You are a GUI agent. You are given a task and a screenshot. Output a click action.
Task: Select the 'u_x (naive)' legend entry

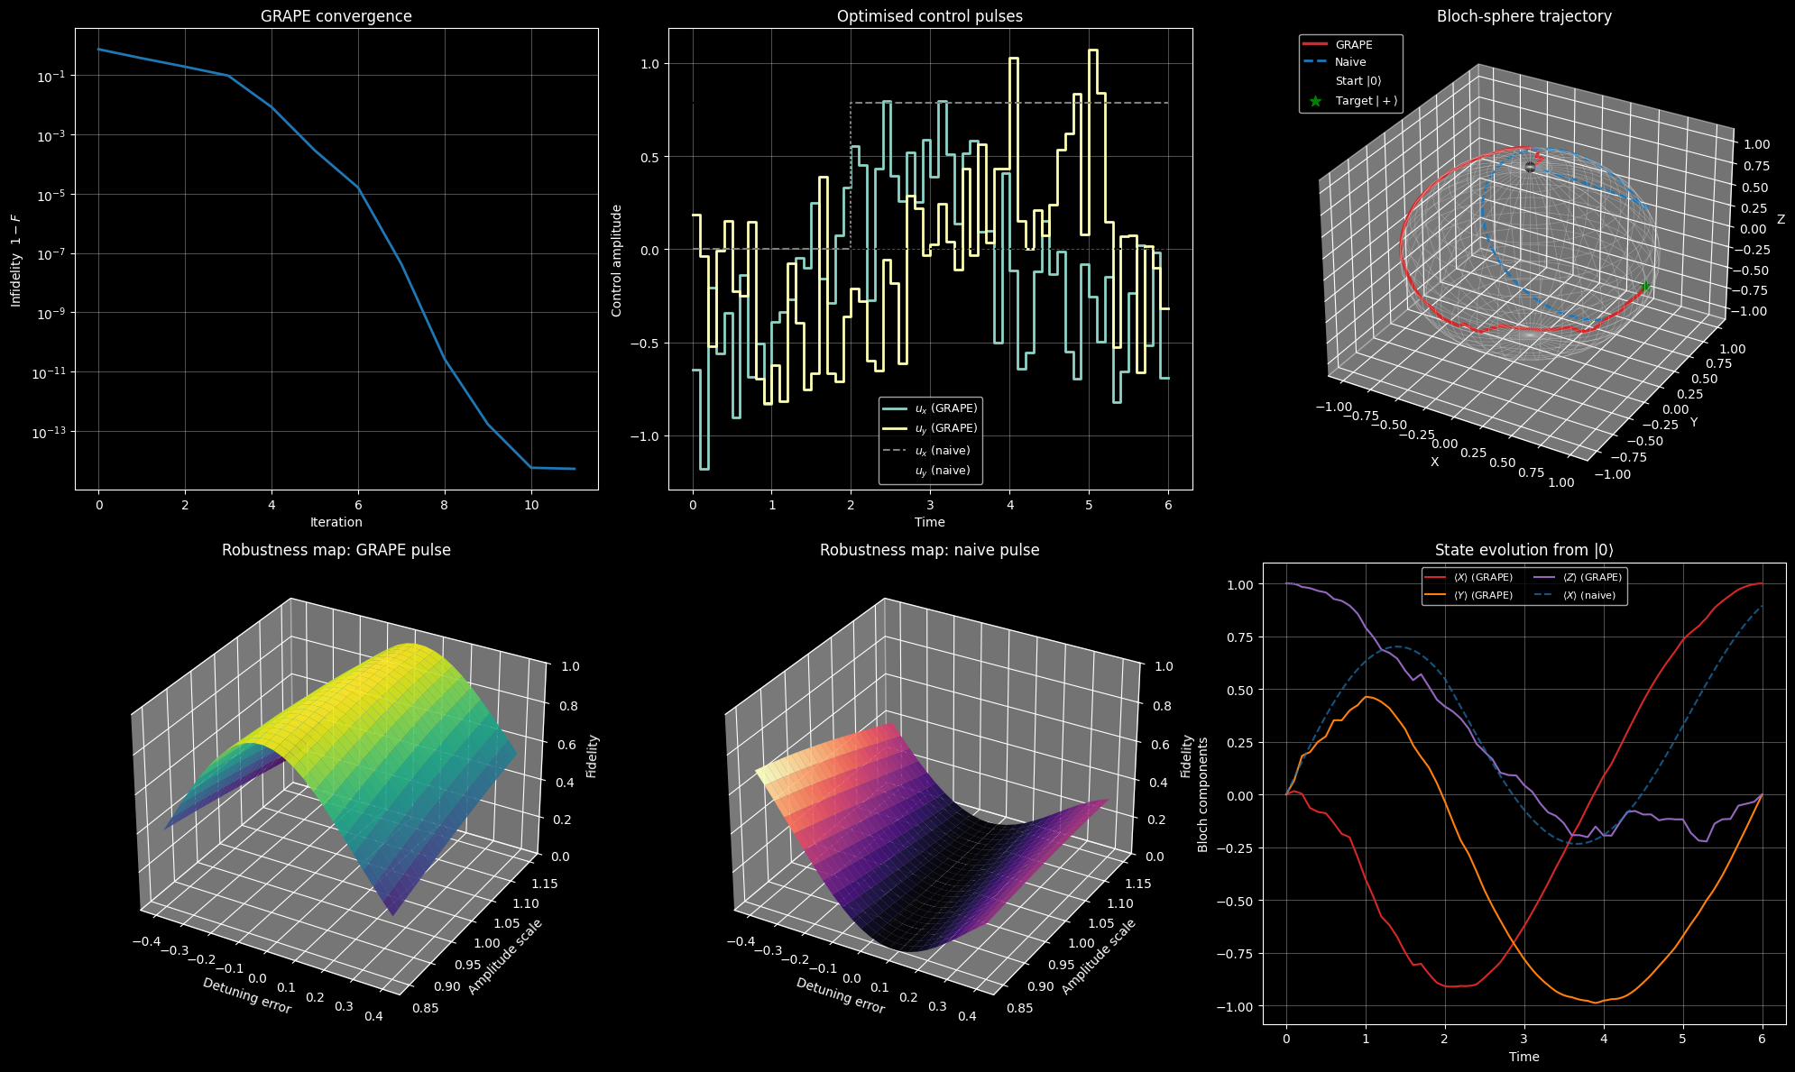click(x=927, y=450)
